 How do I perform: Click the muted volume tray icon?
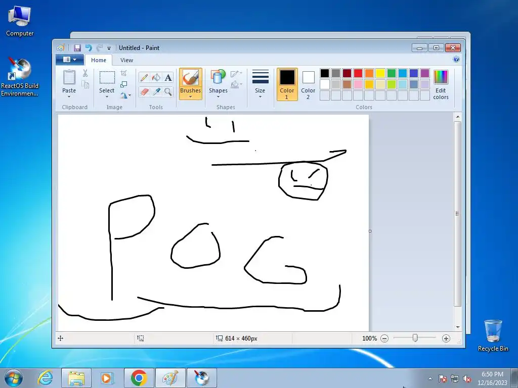click(x=467, y=379)
